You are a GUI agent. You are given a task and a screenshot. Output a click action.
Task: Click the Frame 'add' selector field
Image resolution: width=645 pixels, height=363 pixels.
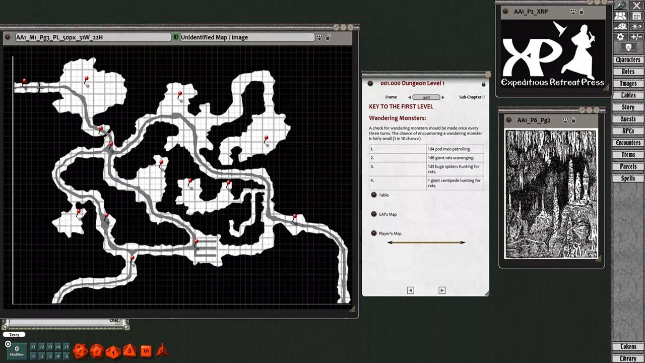coord(426,97)
